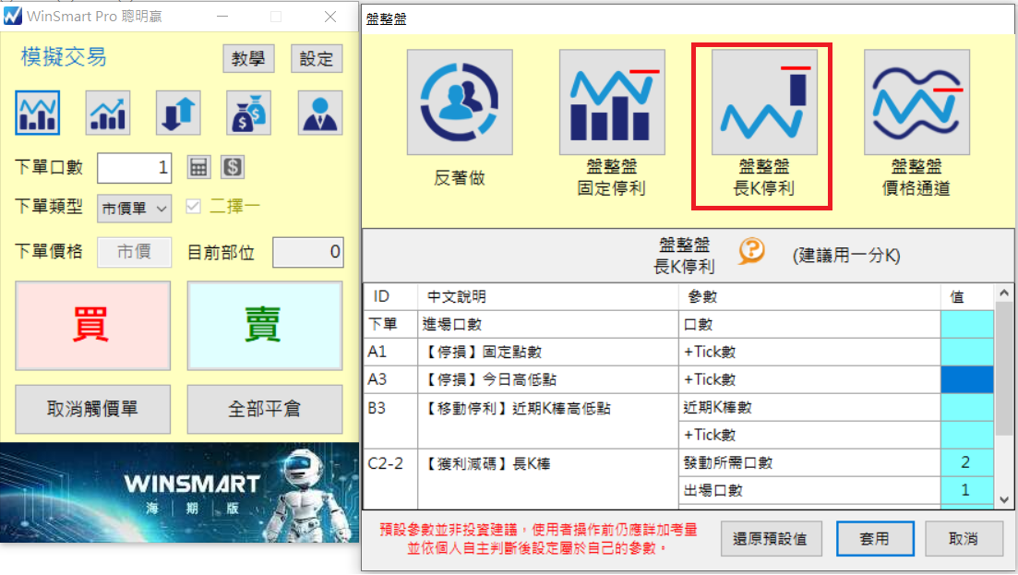
Task: Click the 參數 column header
Action: tap(809, 296)
